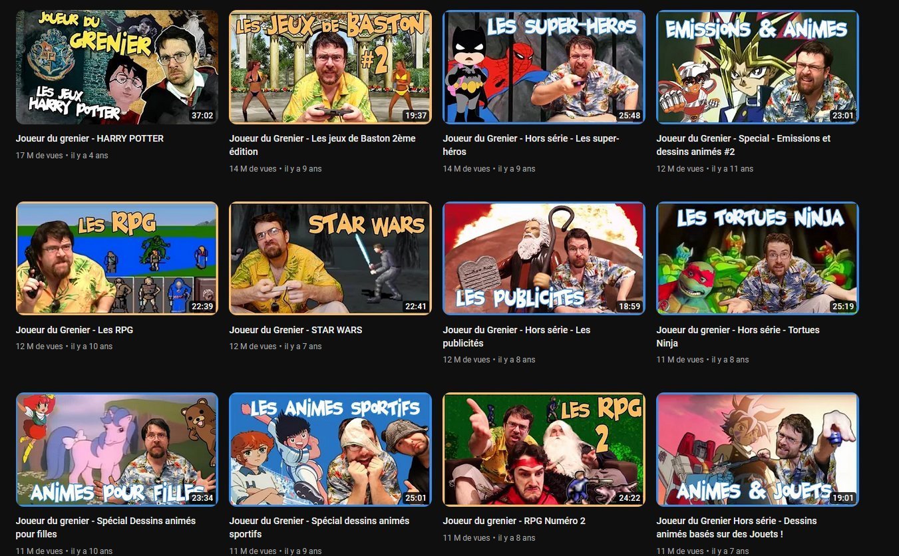
Task: Open the "Emissions et dessins animés #2" title link
Action: (743, 145)
